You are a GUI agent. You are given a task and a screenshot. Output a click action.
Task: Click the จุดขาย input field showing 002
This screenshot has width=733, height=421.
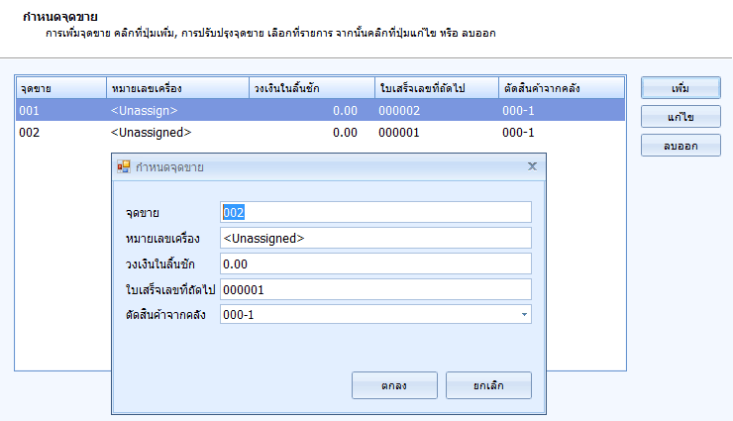pyautogui.click(x=375, y=212)
